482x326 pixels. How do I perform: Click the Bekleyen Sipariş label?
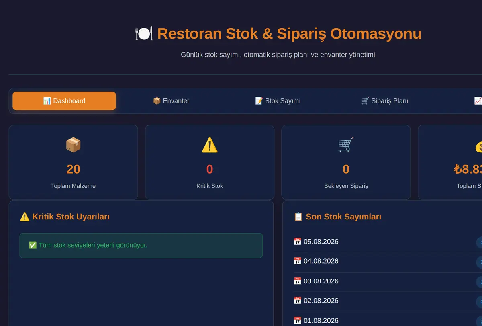point(346,186)
